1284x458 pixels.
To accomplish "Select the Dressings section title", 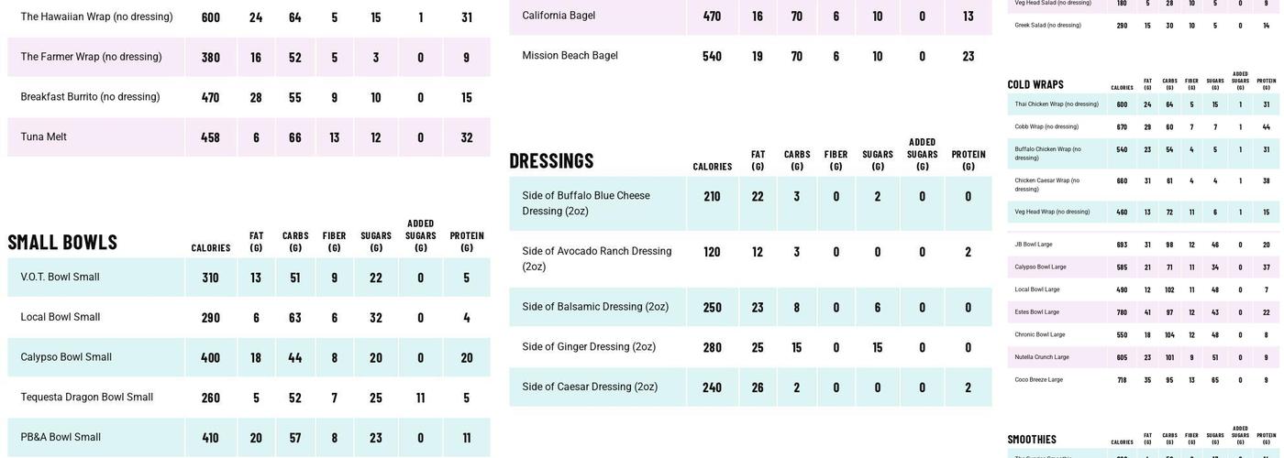I will tap(551, 161).
